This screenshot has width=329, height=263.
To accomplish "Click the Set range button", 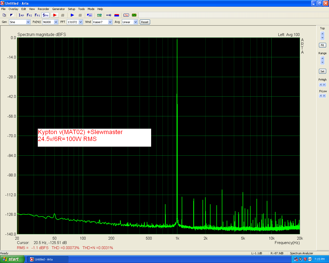I will click(x=322, y=71).
